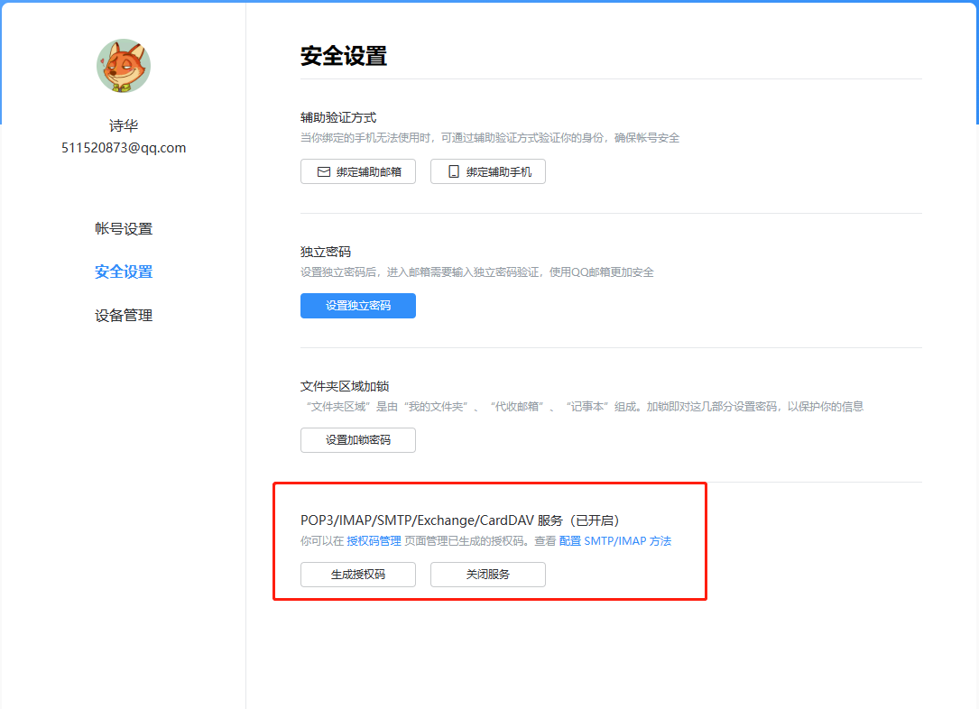Screen dimensions: 979x709
Task: Switch to 安全设置 section
Action: [123, 272]
